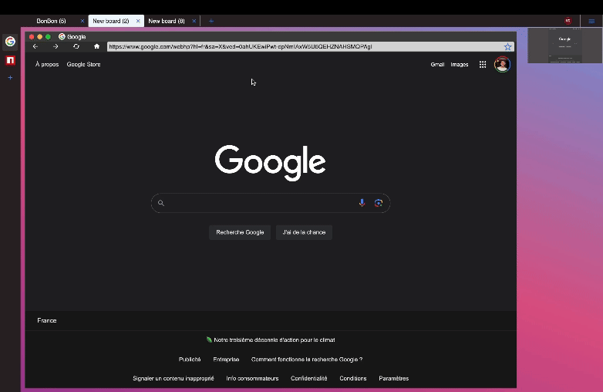The image size is (603, 392).
Task: Open the Google Store link
Action: [83, 64]
